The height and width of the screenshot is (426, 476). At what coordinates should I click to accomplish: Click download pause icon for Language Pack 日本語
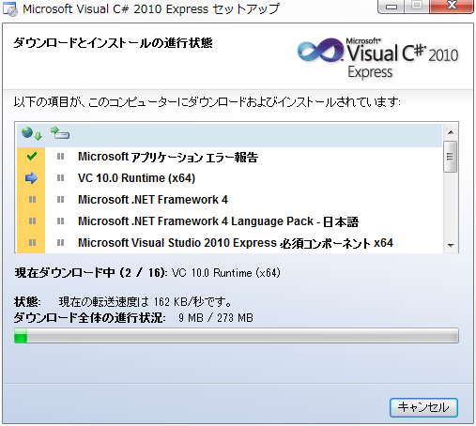pos(32,221)
